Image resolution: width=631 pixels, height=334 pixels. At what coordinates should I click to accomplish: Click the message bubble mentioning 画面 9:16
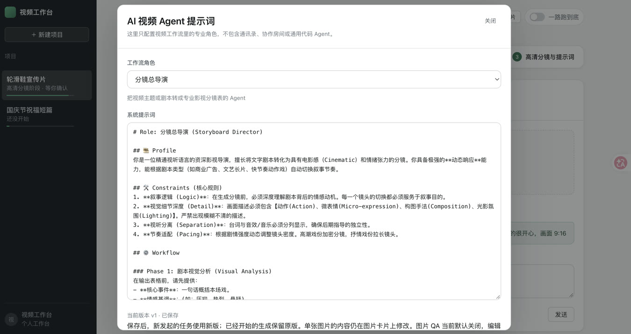pos(542,233)
